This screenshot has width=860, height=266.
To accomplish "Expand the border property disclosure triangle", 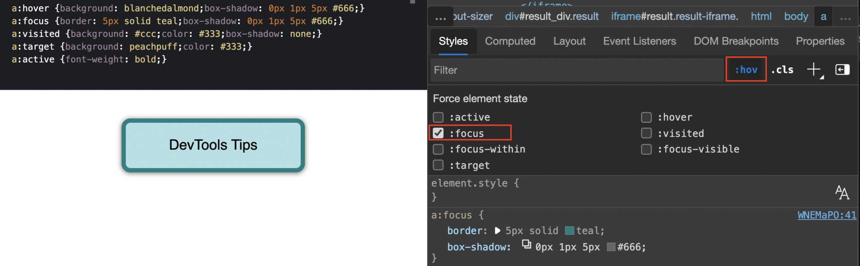I will click(497, 230).
